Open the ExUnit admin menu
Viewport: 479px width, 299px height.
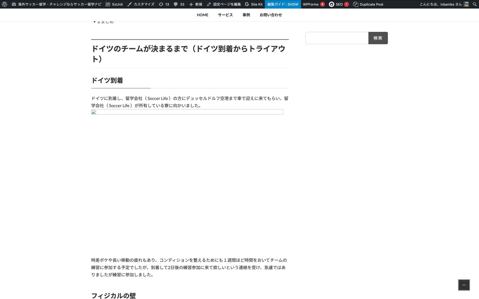point(114,4)
